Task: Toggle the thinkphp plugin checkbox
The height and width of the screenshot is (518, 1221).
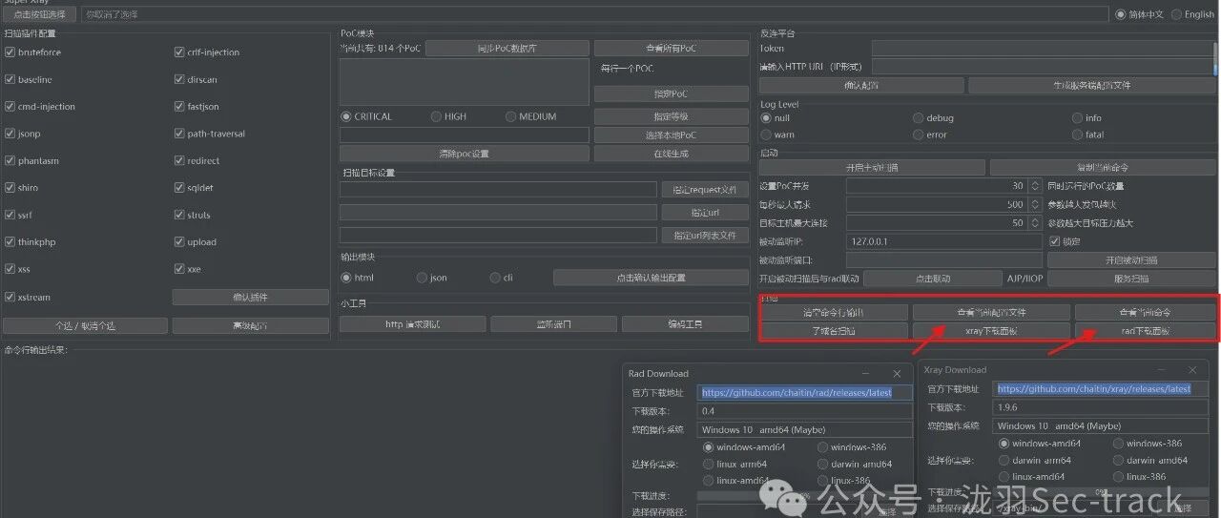Action: [x=10, y=242]
